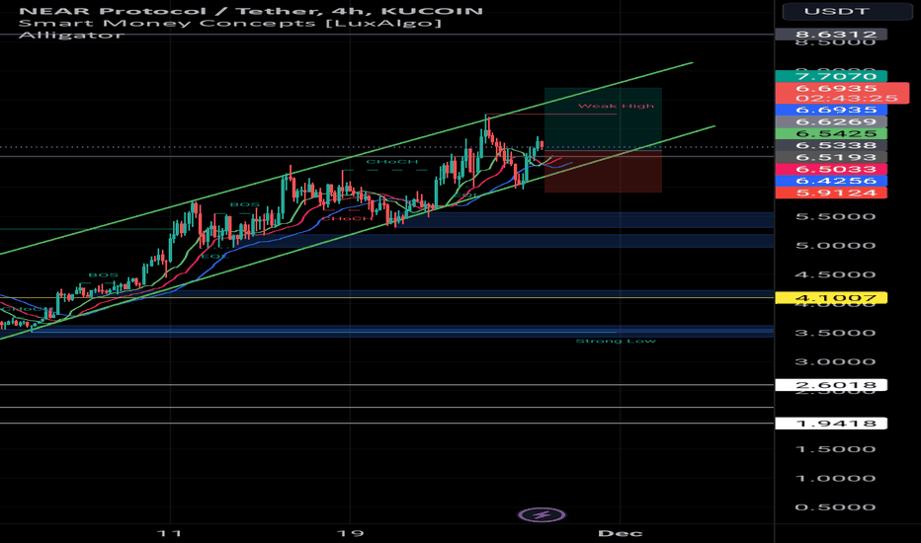The image size is (921, 543).
Task: Click the 5.5000 price axis tick
Action: [835, 216]
